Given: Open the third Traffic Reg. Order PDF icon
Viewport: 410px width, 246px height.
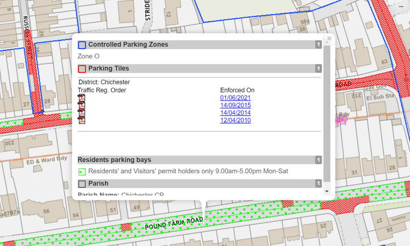Looking at the screenshot, I should pos(81,113).
